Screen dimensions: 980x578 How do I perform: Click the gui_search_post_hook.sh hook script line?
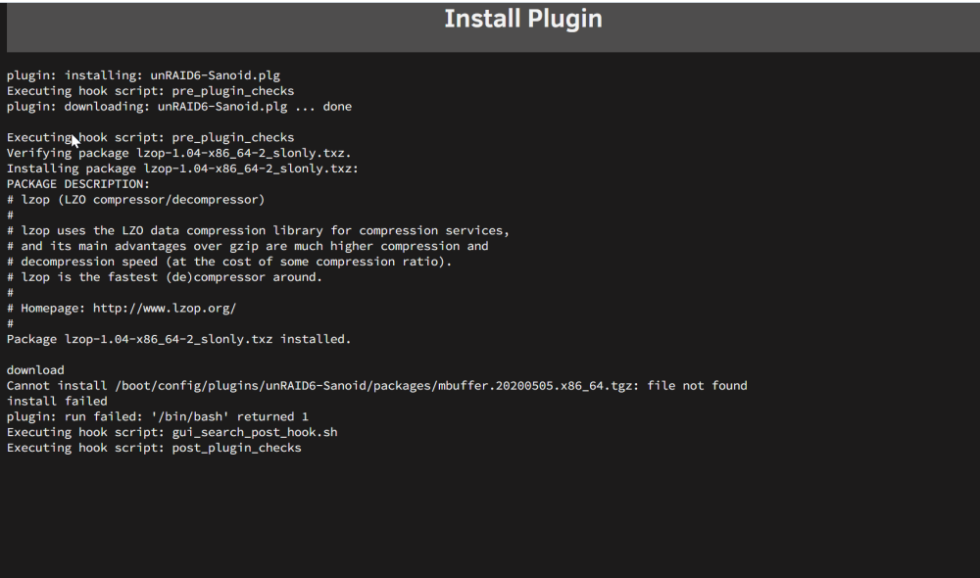coord(171,432)
